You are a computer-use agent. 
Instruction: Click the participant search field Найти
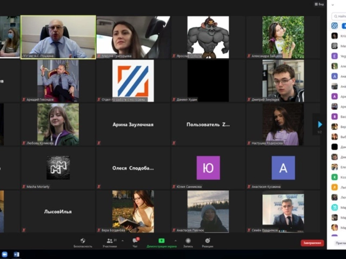pos(339,16)
